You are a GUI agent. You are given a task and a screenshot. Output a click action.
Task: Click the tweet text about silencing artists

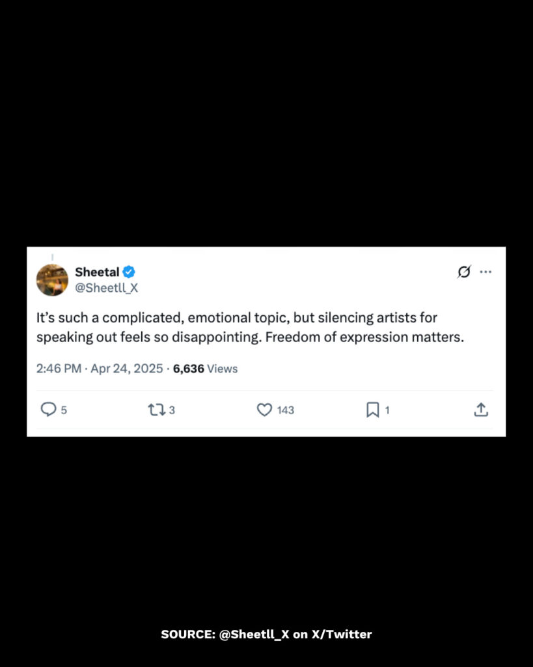point(250,328)
